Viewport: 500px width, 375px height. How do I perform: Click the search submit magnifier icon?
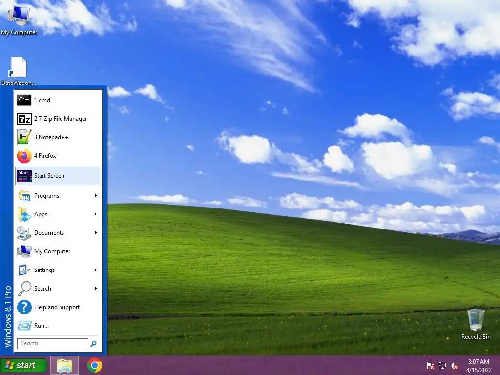click(93, 344)
